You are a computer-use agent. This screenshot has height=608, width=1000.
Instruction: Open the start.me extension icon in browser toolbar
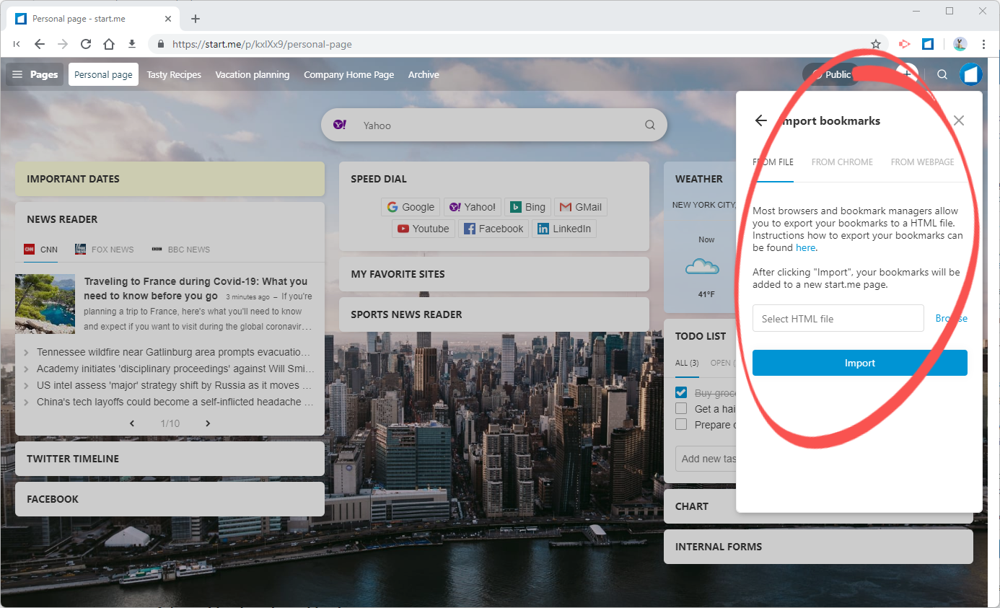(x=928, y=44)
